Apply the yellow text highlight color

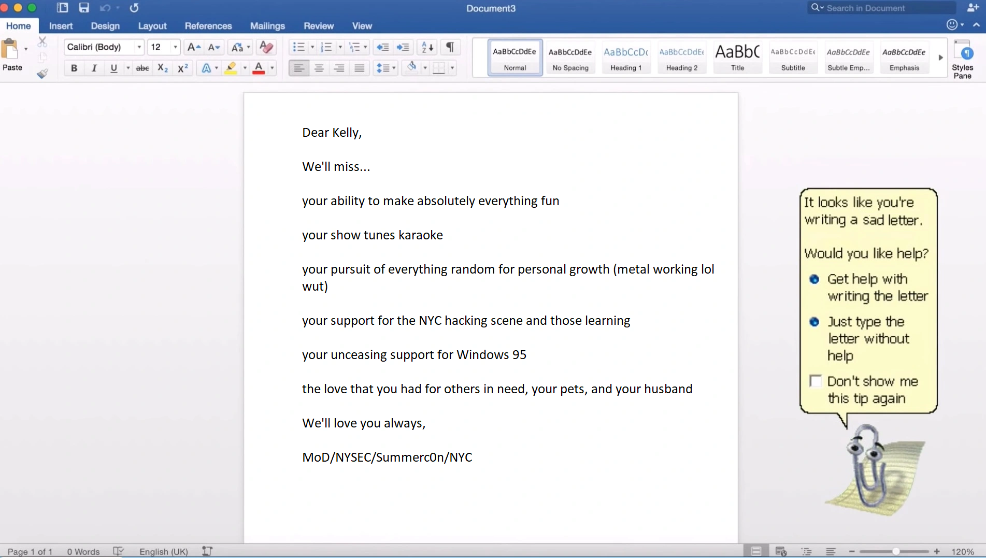[231, 68]
